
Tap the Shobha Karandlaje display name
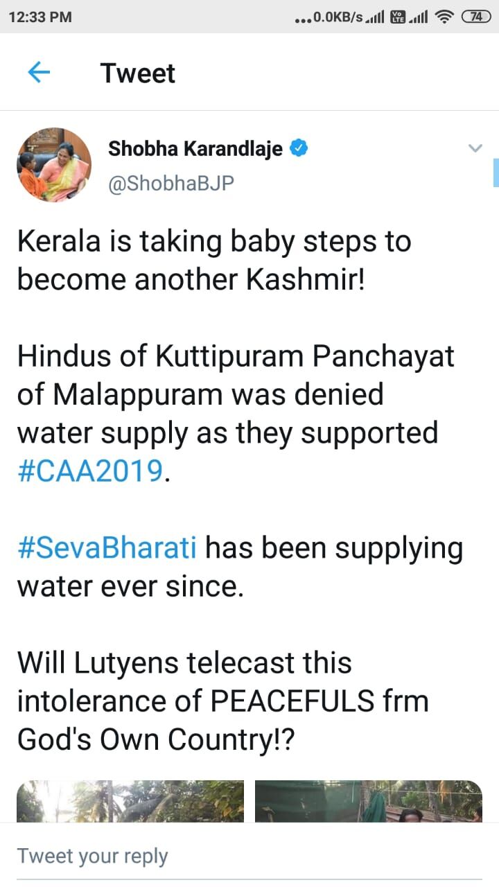(195, 148)
